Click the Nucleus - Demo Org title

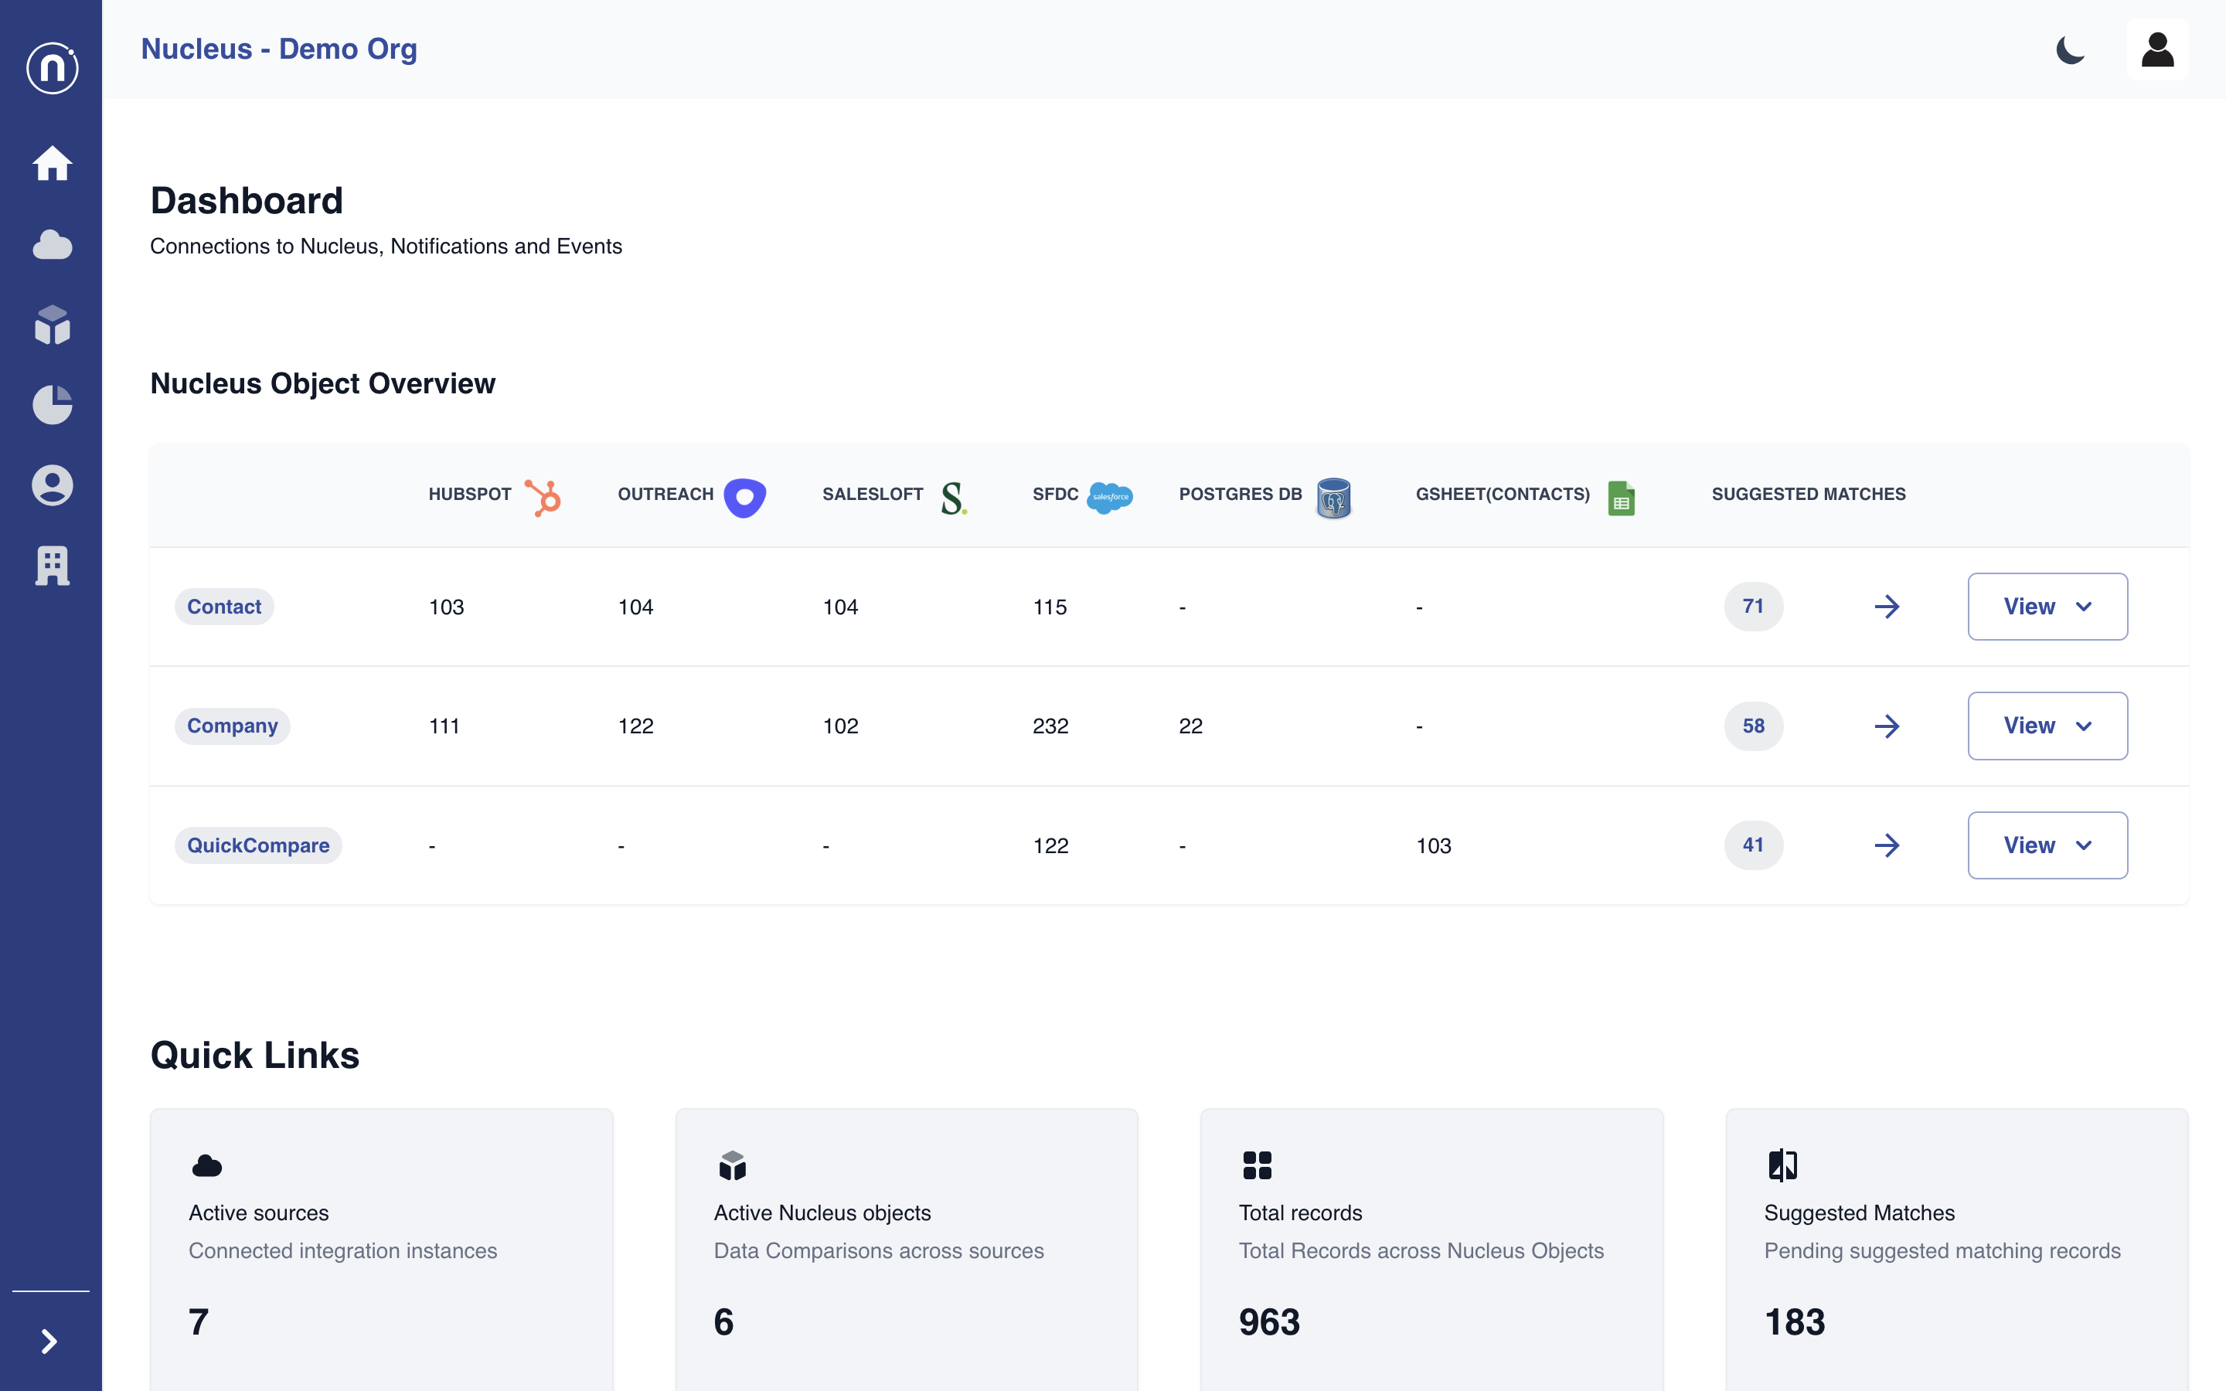click(279, 49)
